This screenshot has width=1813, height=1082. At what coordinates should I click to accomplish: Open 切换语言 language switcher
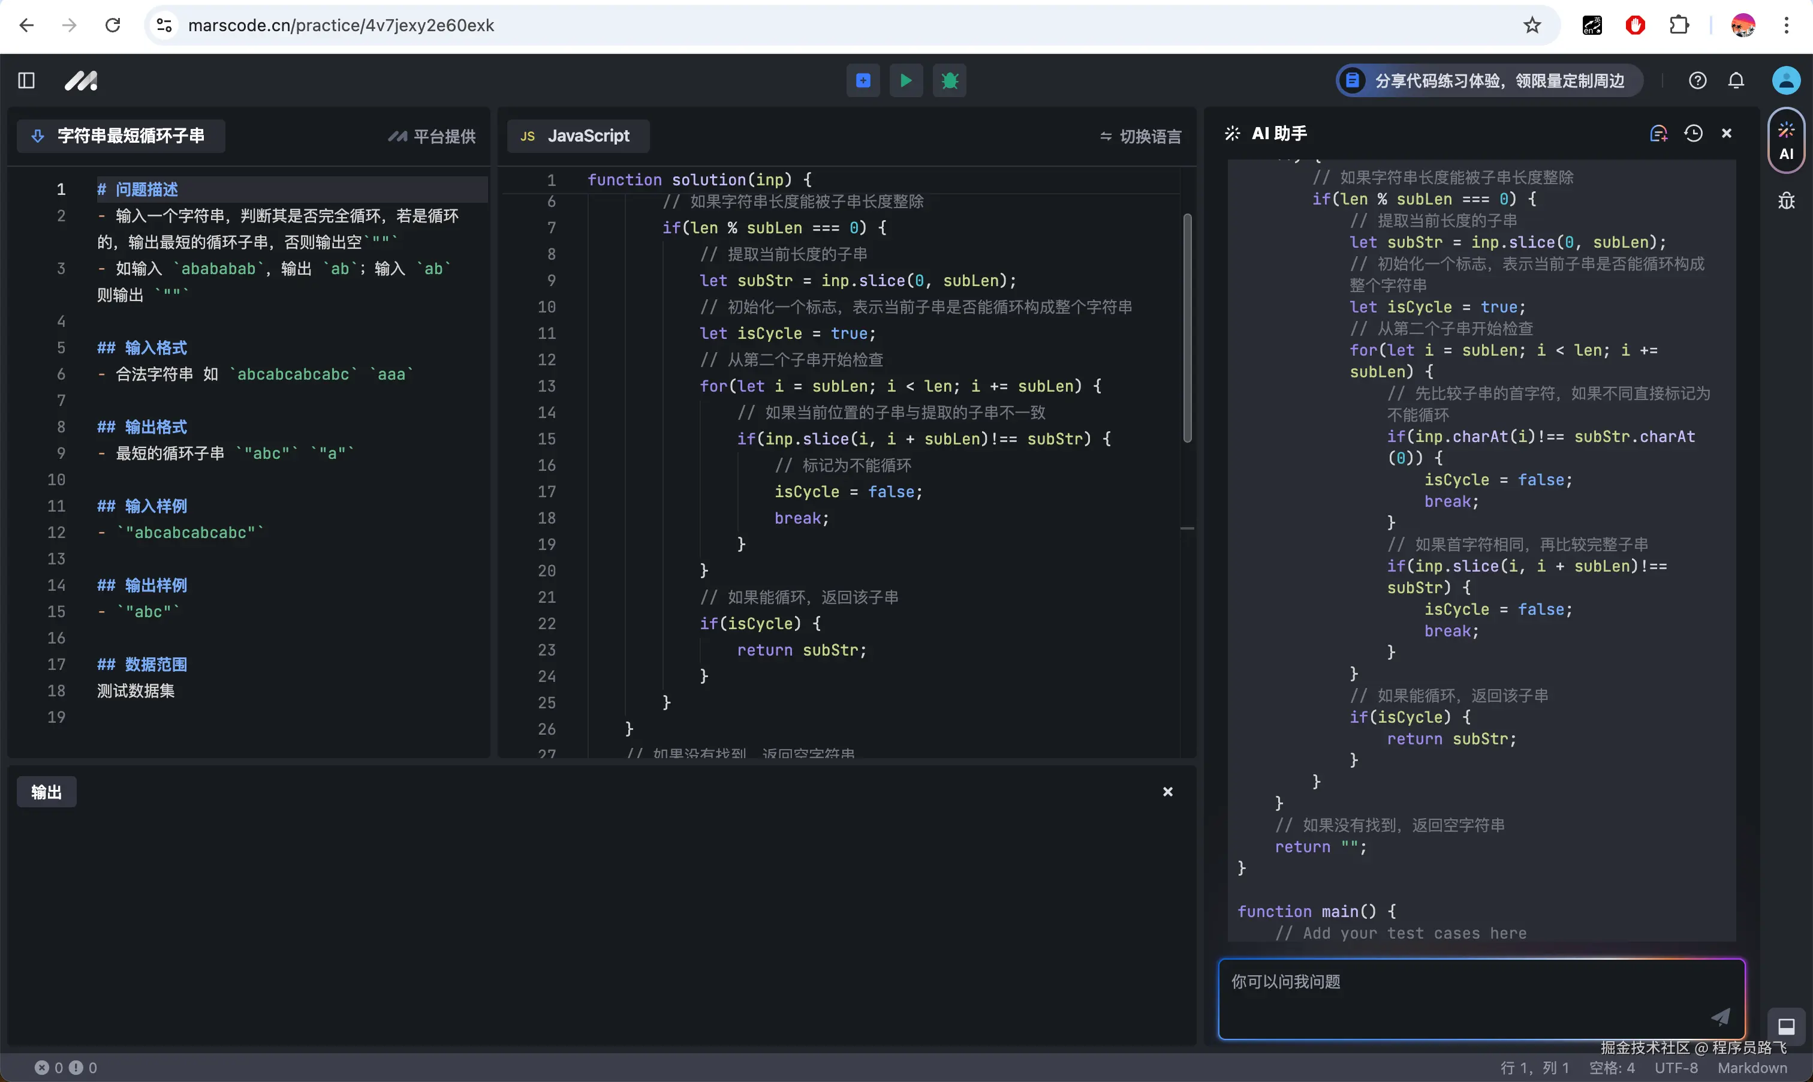[x=1140, y=136]
